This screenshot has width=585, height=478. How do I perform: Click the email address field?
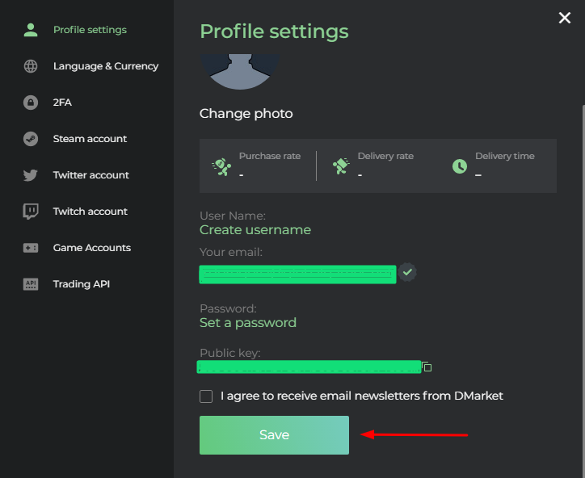click(x=297, y=275)
